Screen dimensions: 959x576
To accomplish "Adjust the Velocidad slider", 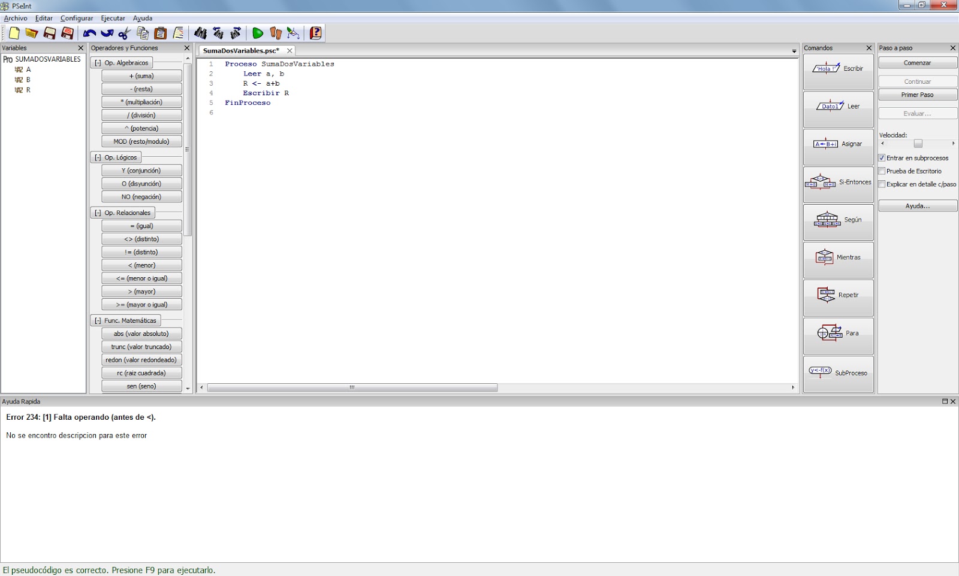I will pyautogui.click(x=919, y=144).
